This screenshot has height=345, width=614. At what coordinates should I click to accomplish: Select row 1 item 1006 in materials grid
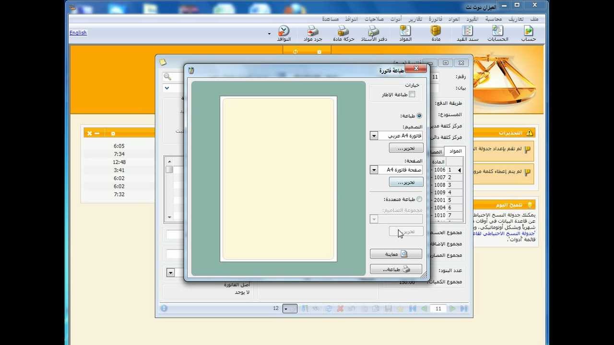447,170
